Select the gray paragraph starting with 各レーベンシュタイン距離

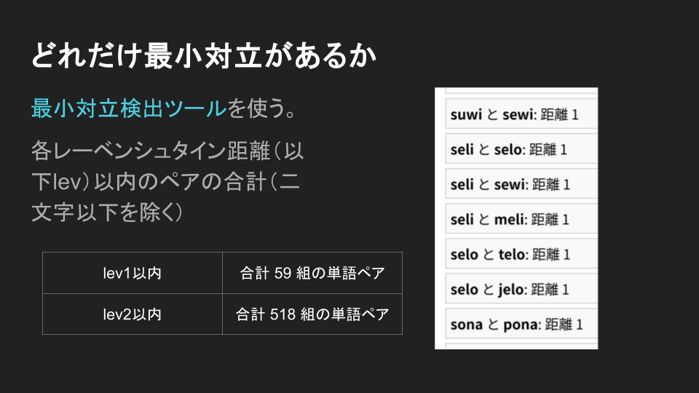166,181
